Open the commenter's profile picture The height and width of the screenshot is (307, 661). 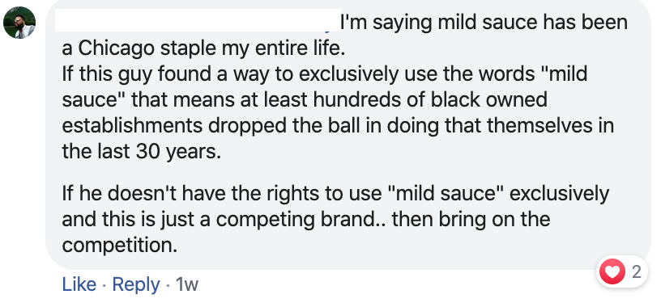pos(19,23)
